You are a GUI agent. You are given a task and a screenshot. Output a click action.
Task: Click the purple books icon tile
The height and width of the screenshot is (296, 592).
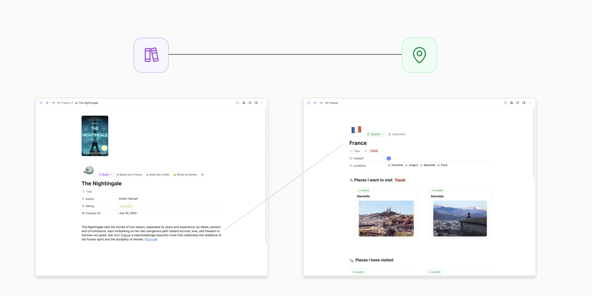pyautogui.click(x=151, y=55)
